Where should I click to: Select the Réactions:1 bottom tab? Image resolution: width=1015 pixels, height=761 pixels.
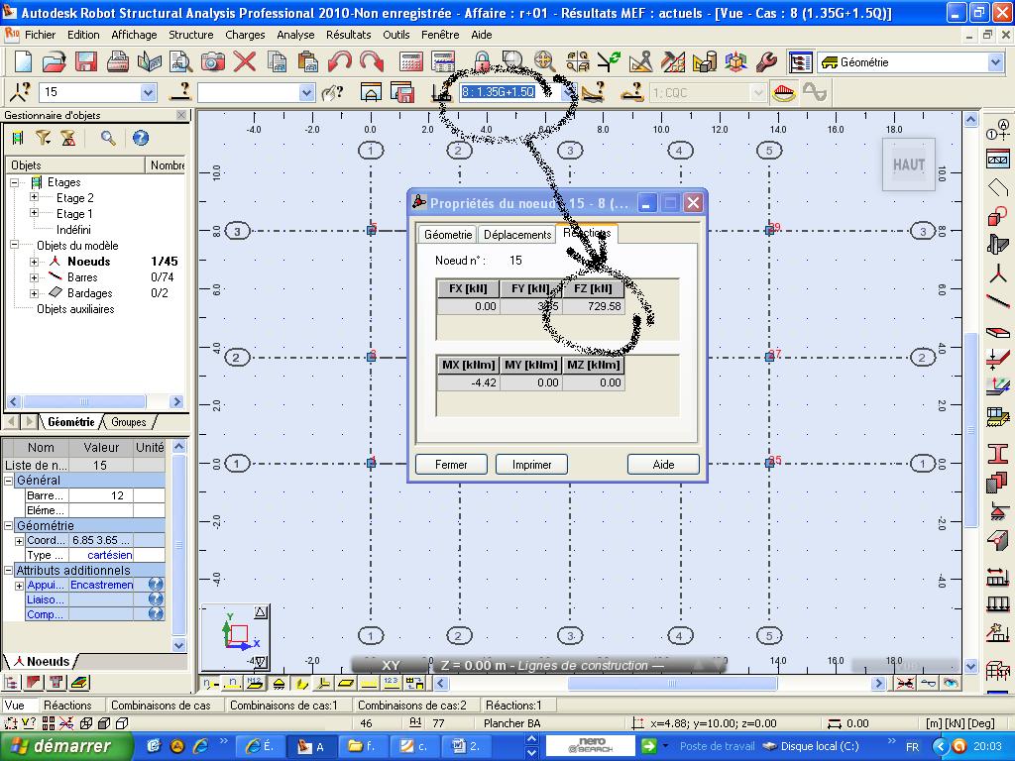(x=514, y=706)
